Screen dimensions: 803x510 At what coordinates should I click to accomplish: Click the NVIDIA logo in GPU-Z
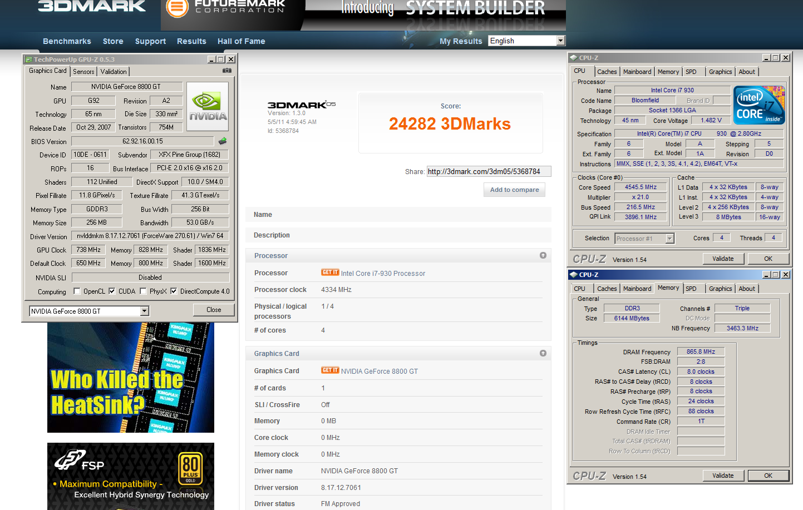[x=208, y=106]
